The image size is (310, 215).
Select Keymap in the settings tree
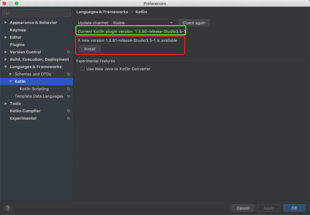click(x=18, y=30)
